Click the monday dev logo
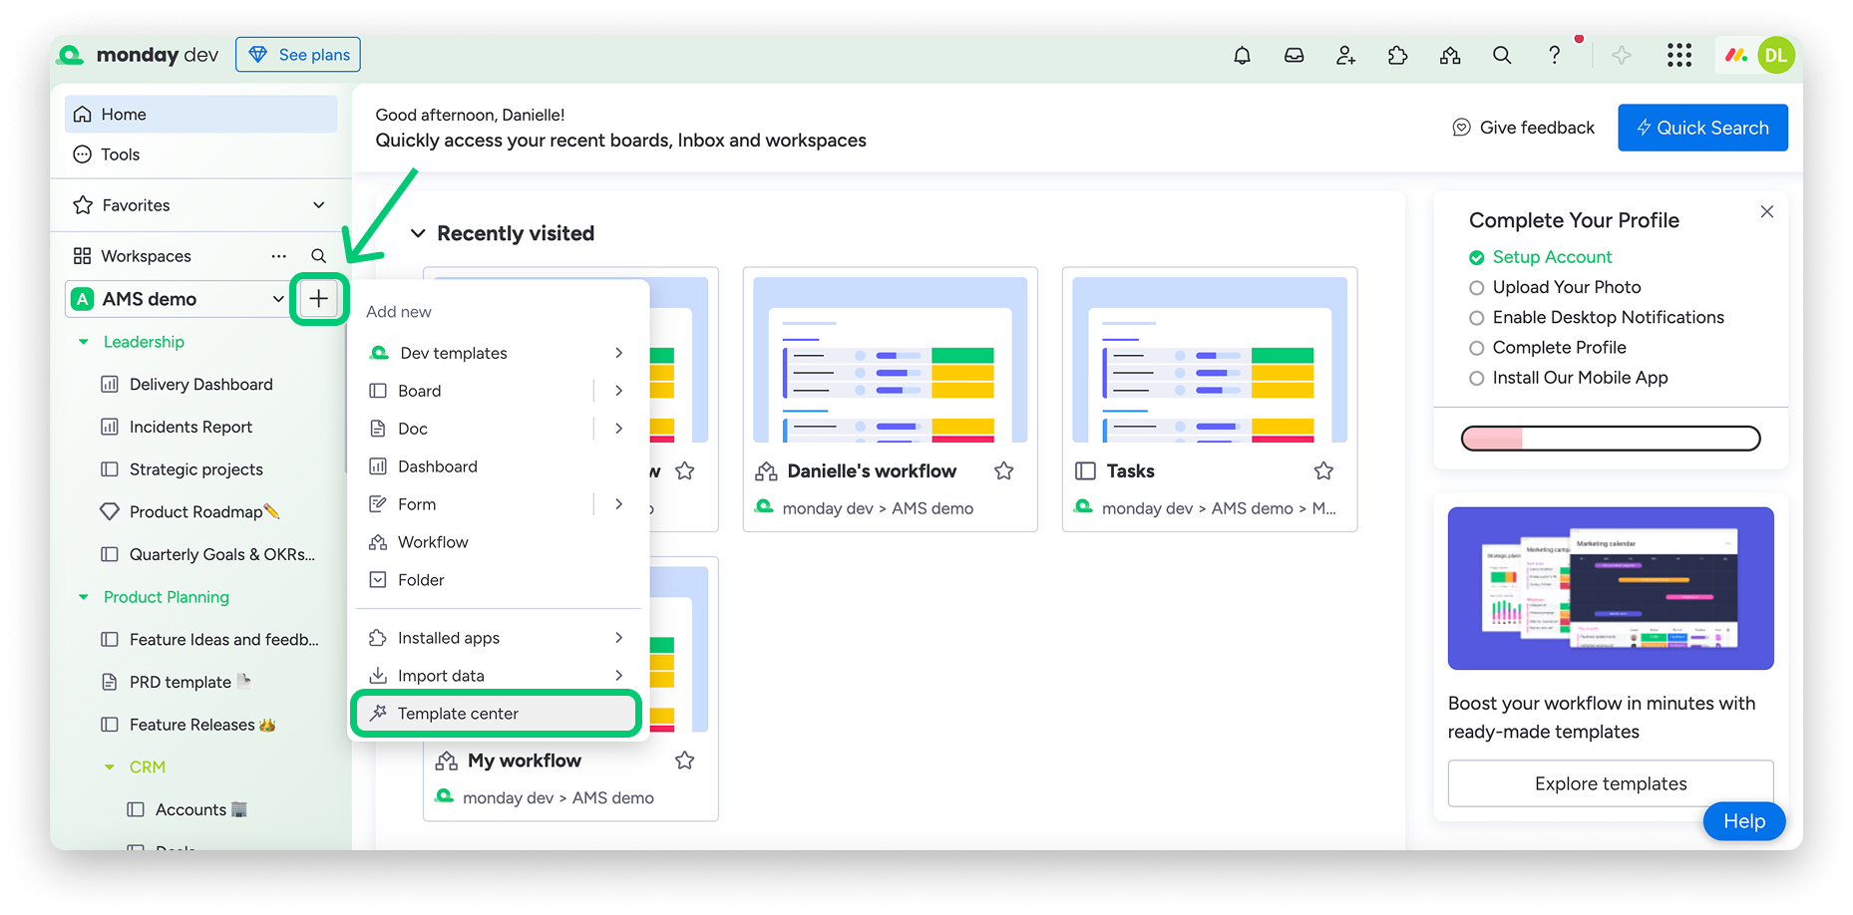The image size is (1853, 915). click(x=139, y=55)
